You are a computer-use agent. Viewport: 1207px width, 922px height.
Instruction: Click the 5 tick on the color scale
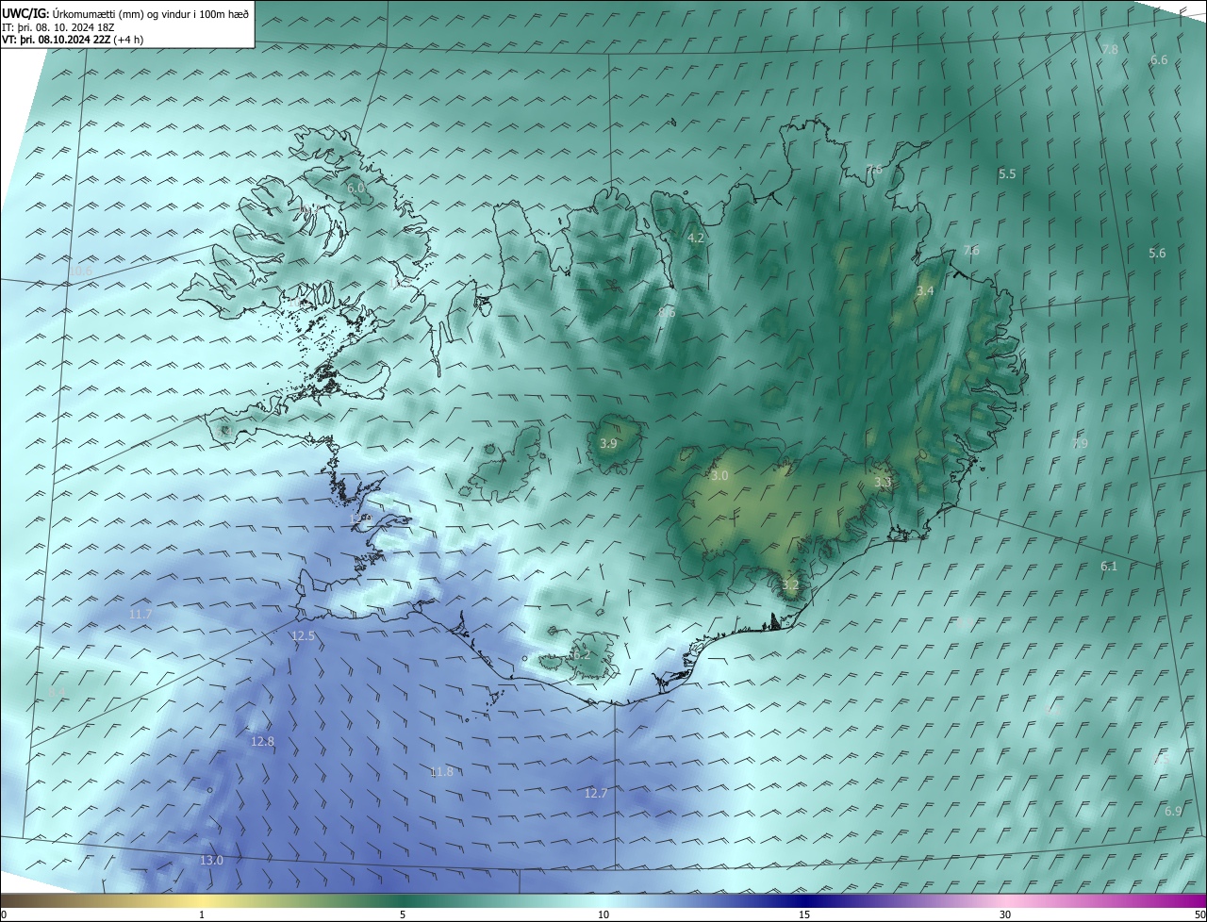point(403,914)
